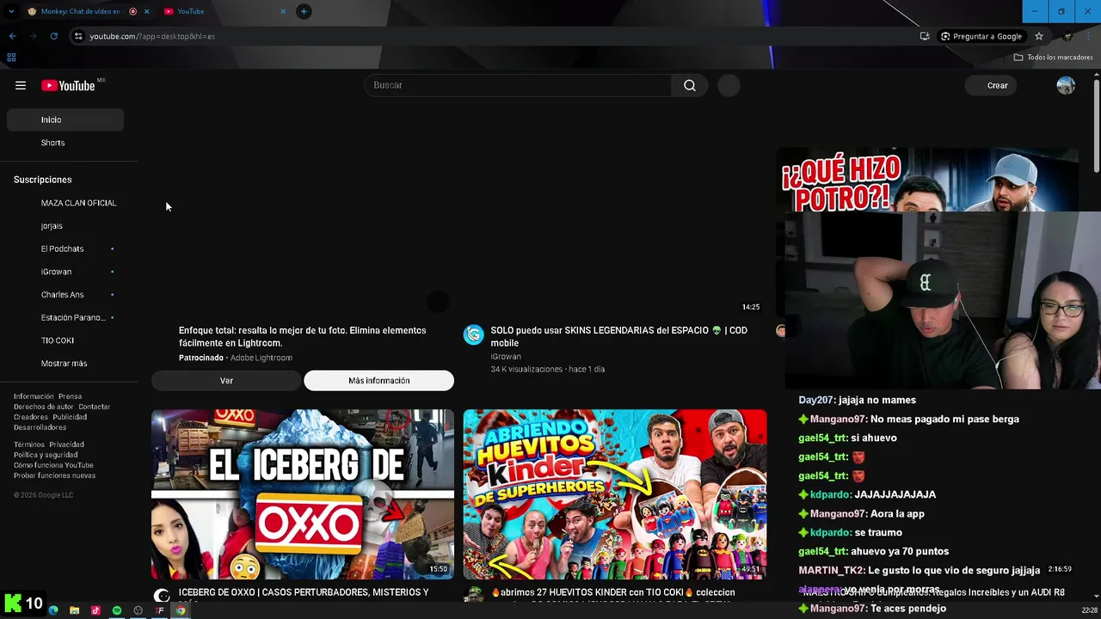Image resolution: width=1101 pixels, height=619 pixels.
Task: Open File Explorer from the taskbar
Action: (75, 610)
